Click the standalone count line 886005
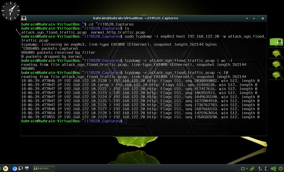 pyautogui.click(x=28, y=69)
